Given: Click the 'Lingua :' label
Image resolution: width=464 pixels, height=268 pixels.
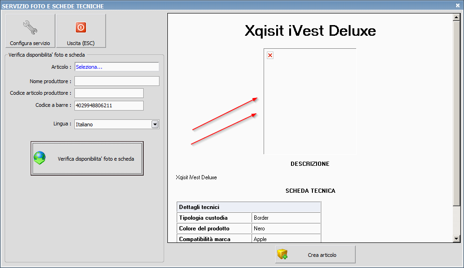Looking at the screenshot, I should (x=62, y=124).
